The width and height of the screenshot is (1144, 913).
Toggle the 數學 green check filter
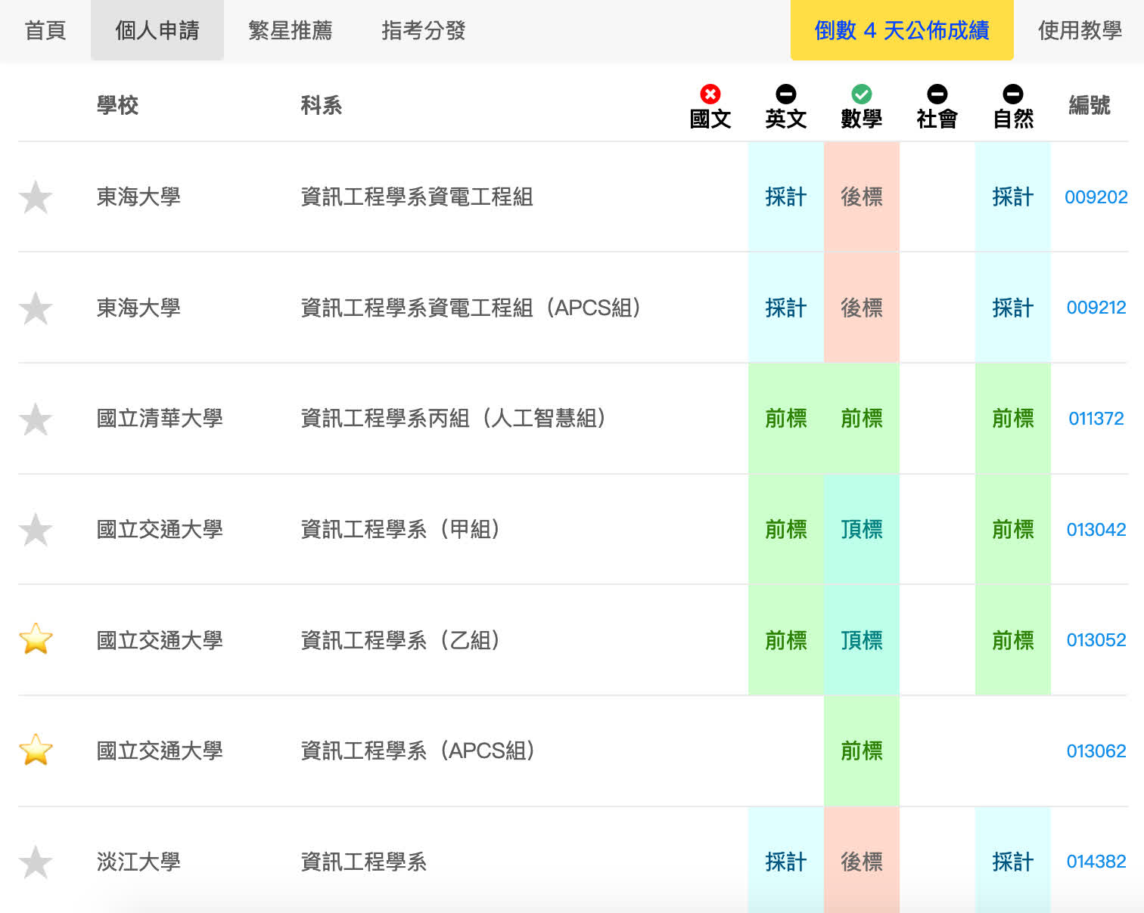tap(861, 94)
